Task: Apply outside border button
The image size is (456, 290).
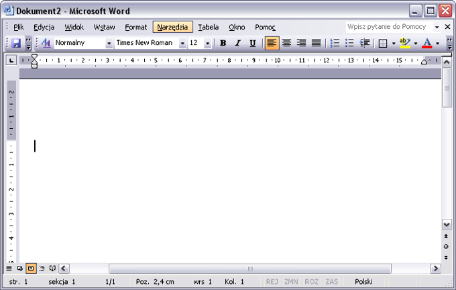Action: pyautogui.click(x=383, y=44)
